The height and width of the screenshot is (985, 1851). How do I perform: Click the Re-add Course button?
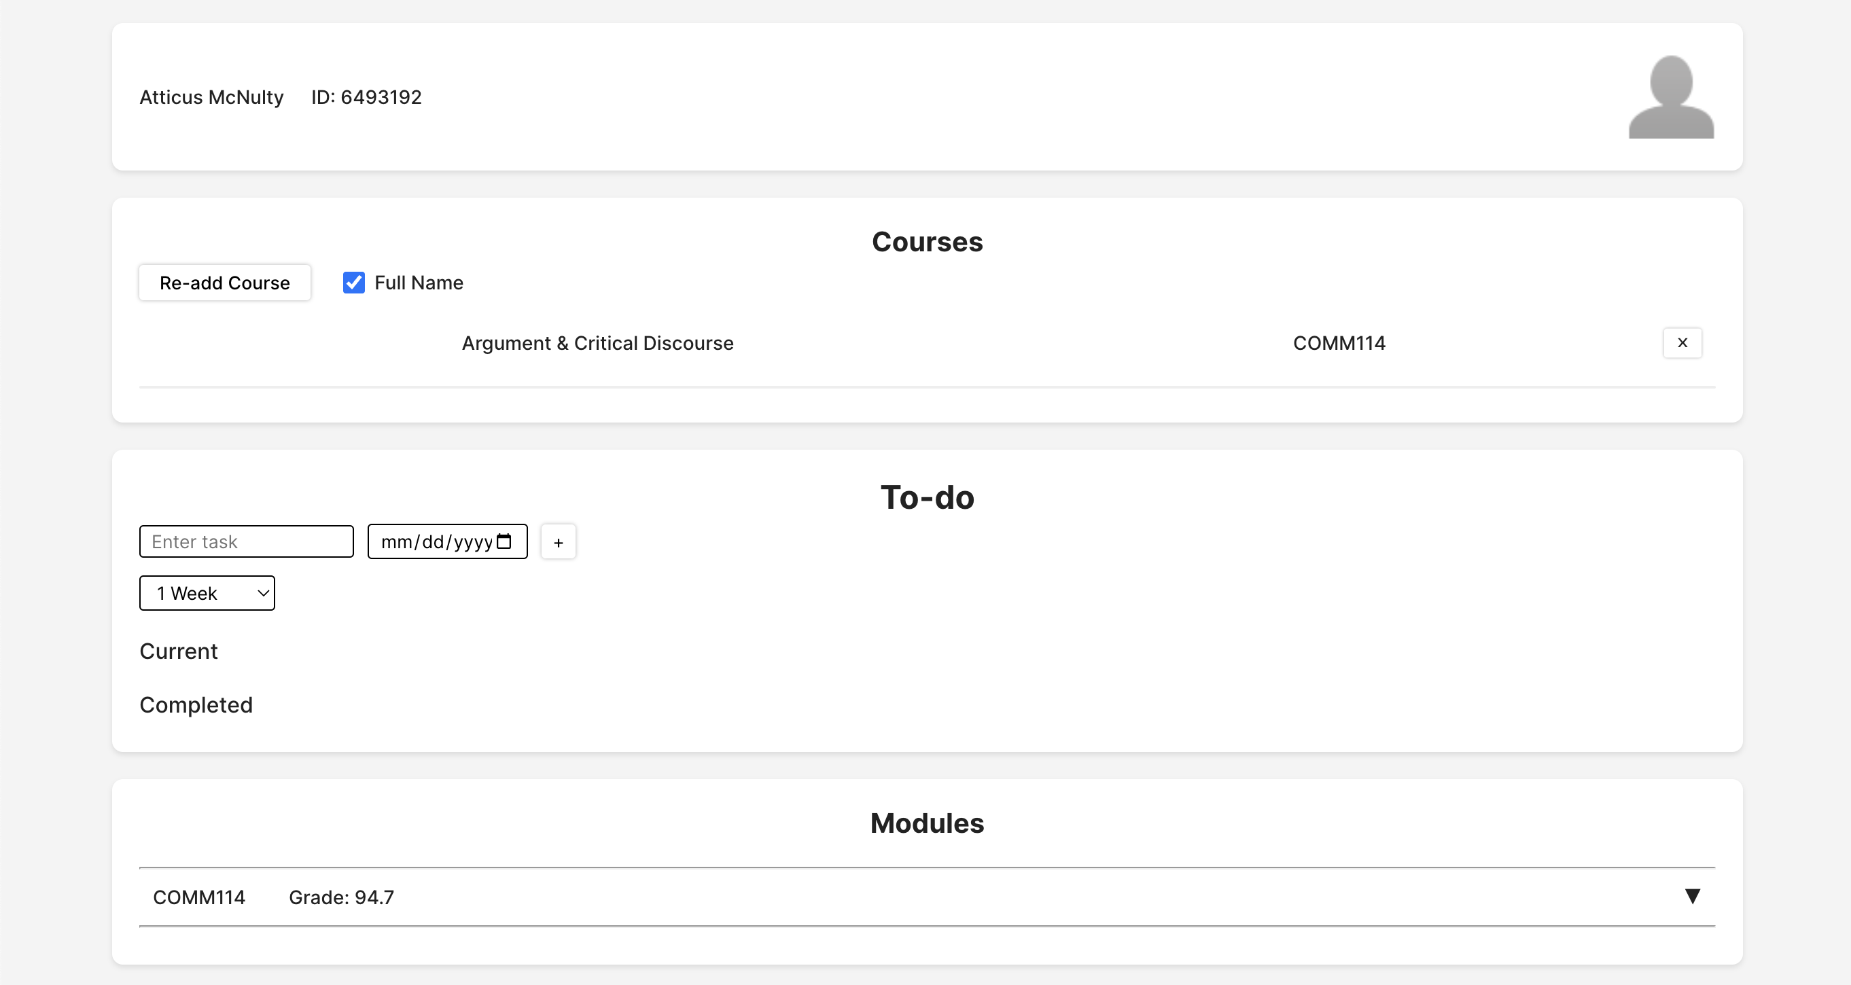(225, 283)
